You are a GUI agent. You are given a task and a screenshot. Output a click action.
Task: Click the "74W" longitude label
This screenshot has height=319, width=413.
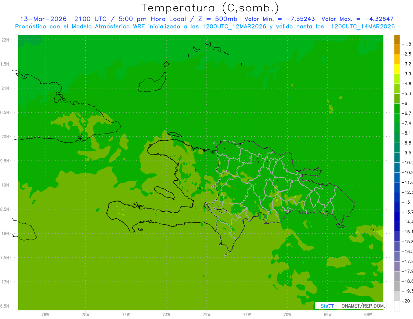(126, 315)
